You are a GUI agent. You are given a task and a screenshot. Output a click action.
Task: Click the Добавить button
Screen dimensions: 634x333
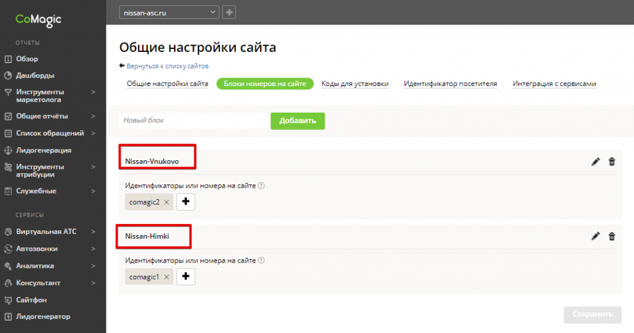tap(298, 121)
